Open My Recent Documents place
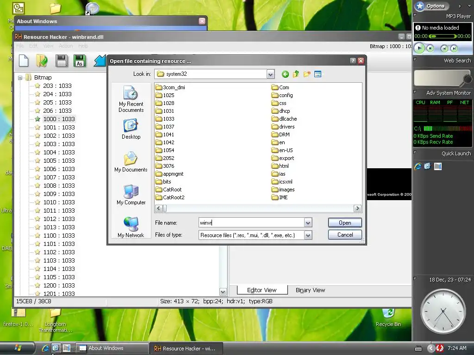Screen dimensions: 474x355 click(x=131, y=99)
